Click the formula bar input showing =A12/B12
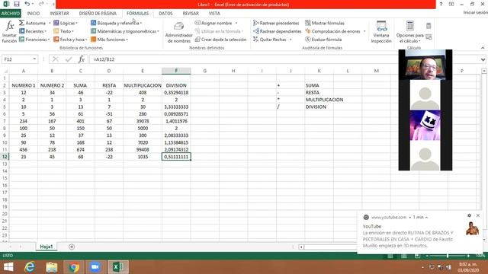Viewport: 488px width, 274px height. (284, 59)
